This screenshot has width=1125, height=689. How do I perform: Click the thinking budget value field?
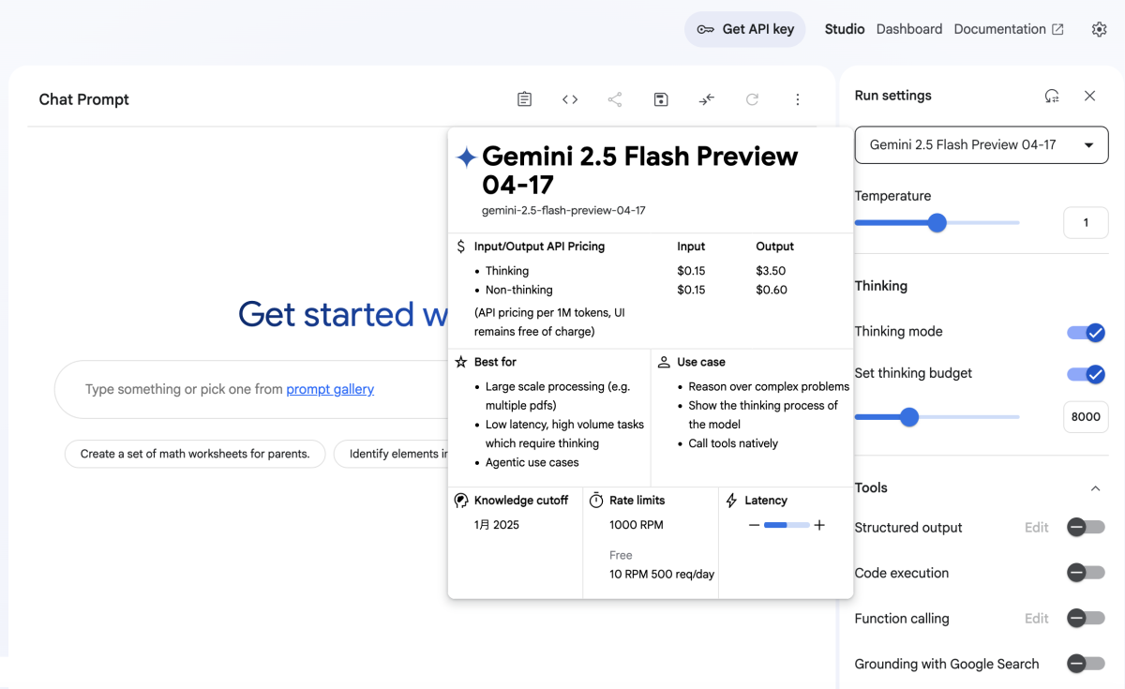coord(1086,417)
